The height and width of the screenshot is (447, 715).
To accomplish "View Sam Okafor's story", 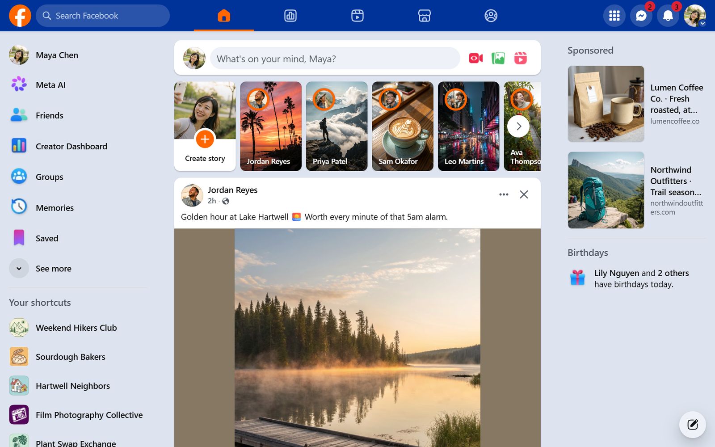I will [x=403, y=126].
